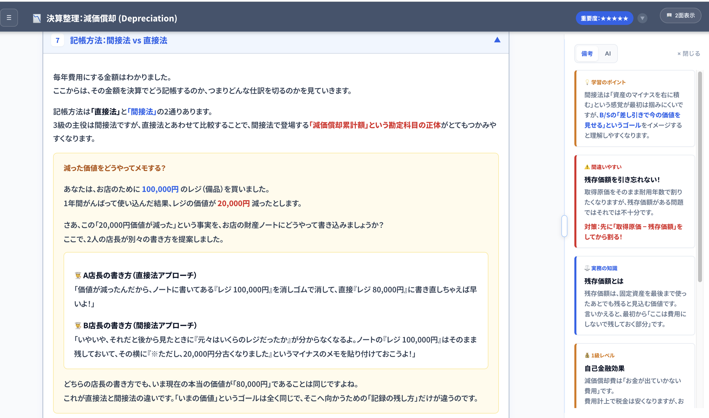This screenshot has height=418, width=709.
Task: Click the 重要度 five-star badge
Action: [x=604, y=18]
